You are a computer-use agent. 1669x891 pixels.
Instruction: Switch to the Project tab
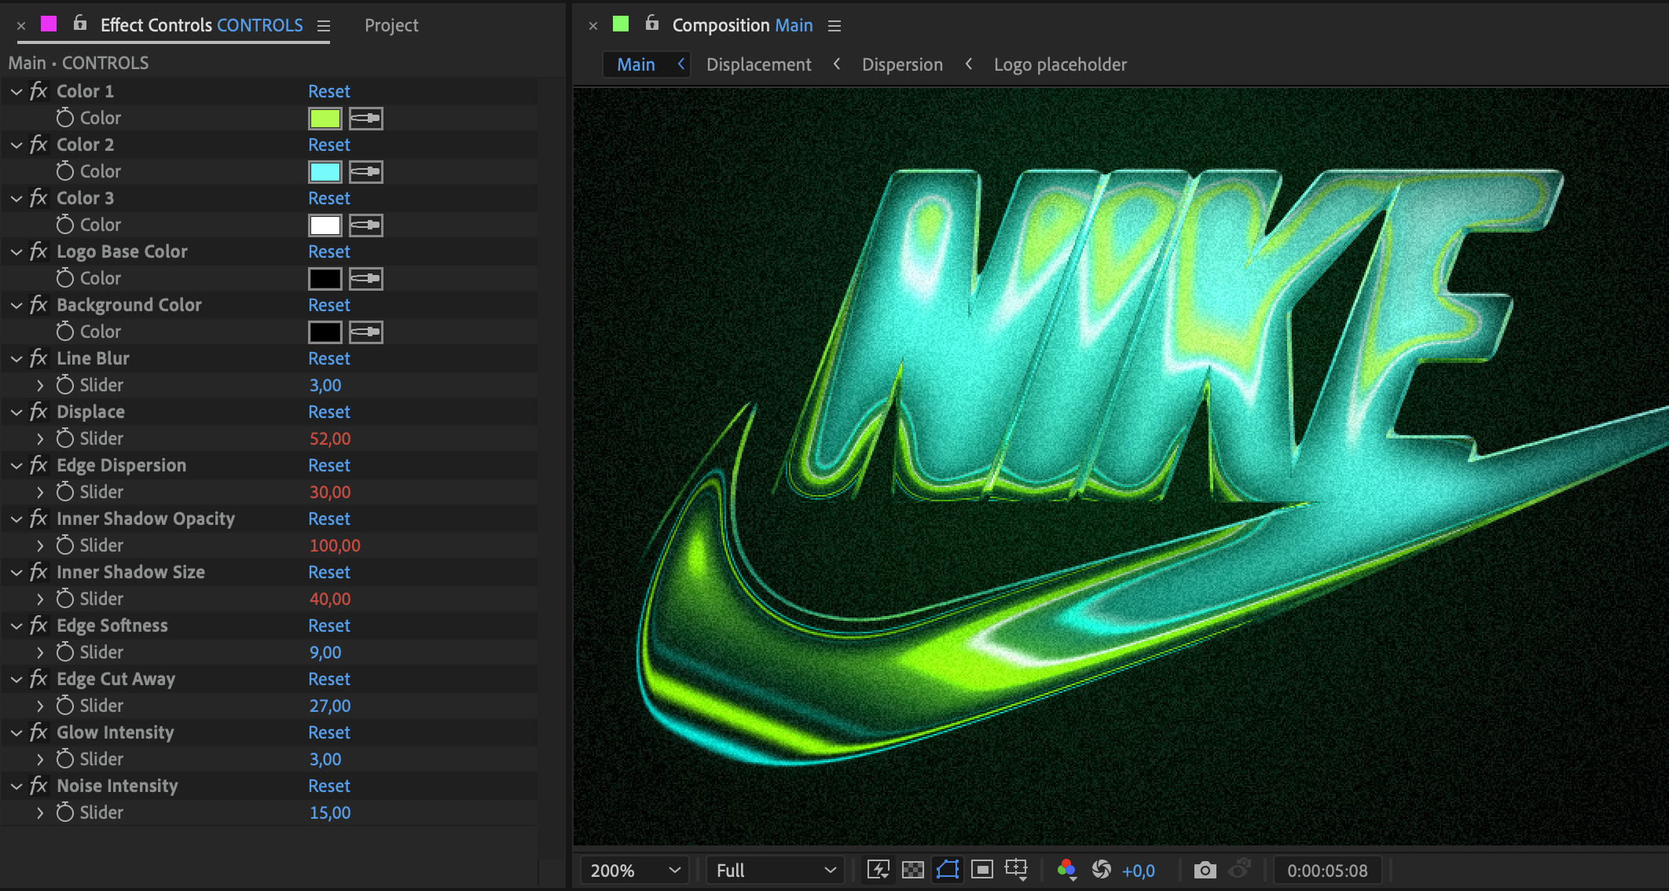point(391,25)
